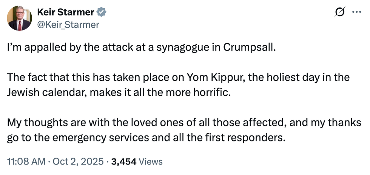
Task: Click the paragraph beginning "My thoughts are"
Action: pos(183,130)
